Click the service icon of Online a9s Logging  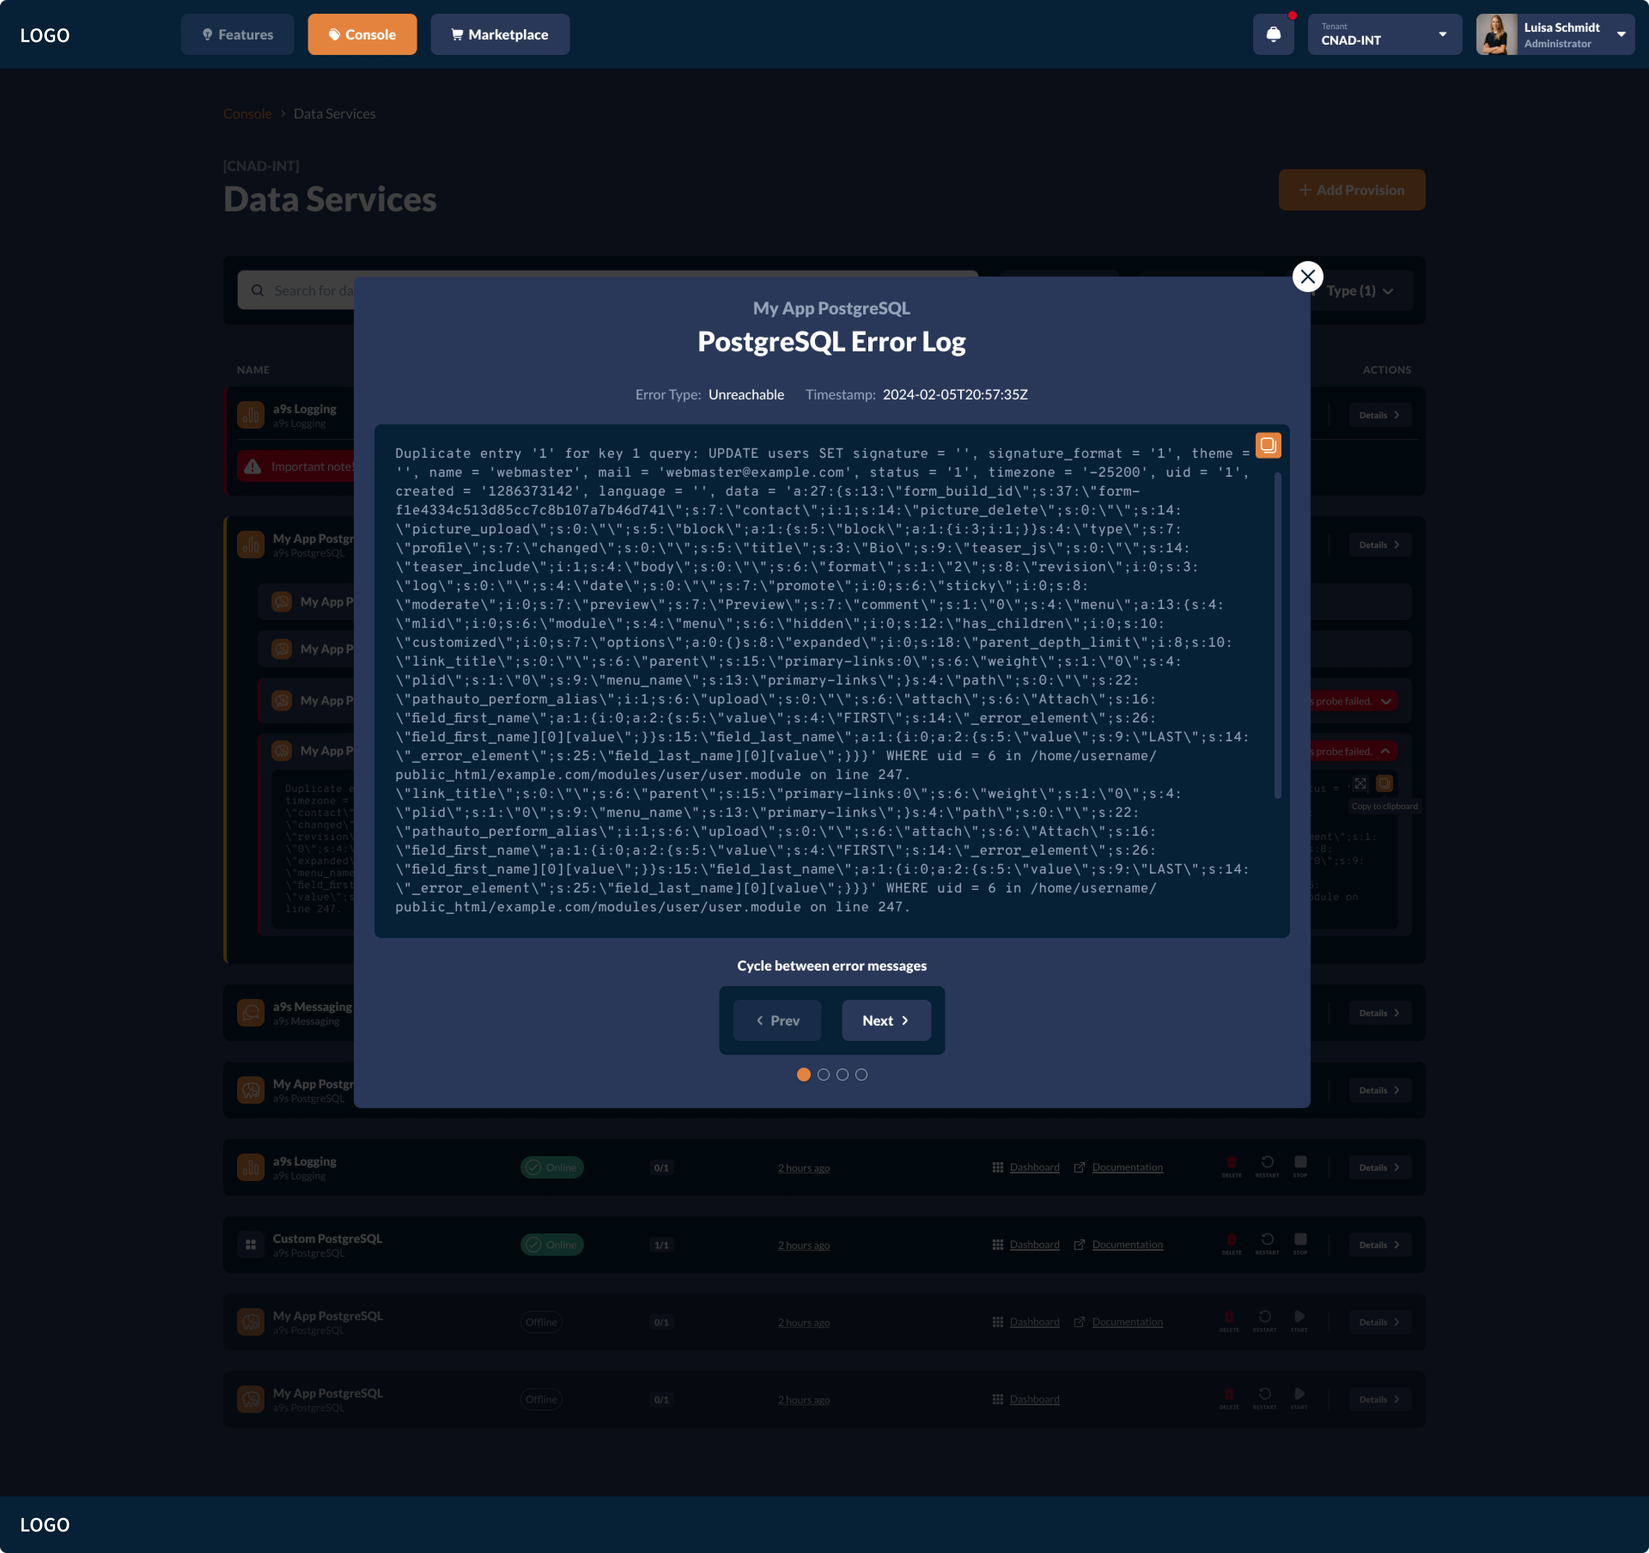tap(250, 1167)
